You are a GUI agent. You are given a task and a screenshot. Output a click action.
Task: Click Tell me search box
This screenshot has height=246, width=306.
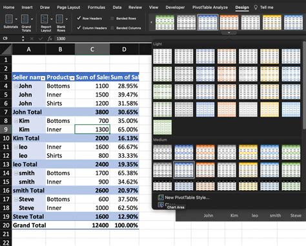[267, 8]
